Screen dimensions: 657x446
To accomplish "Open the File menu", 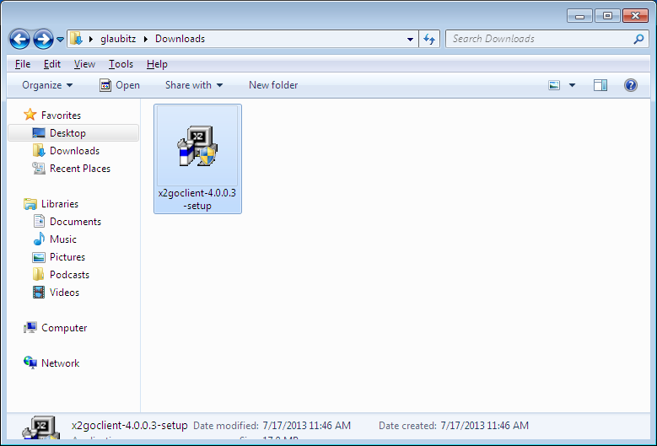I will (23, 64).
